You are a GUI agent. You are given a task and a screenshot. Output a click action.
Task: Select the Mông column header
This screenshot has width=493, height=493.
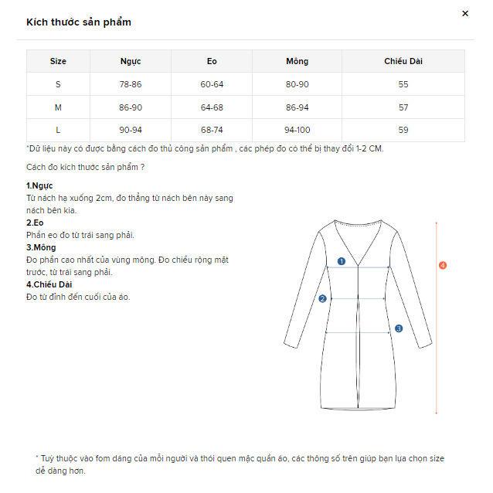coord(297,61)
